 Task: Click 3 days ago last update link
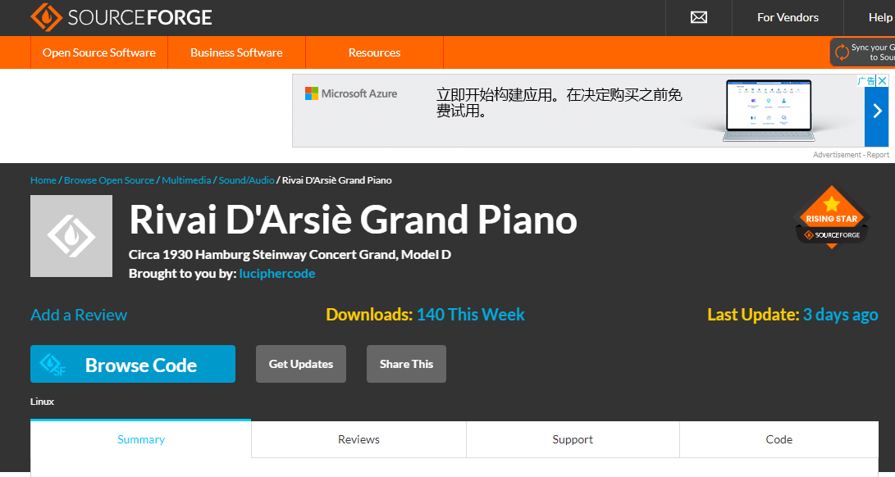(x=840, y=315)
